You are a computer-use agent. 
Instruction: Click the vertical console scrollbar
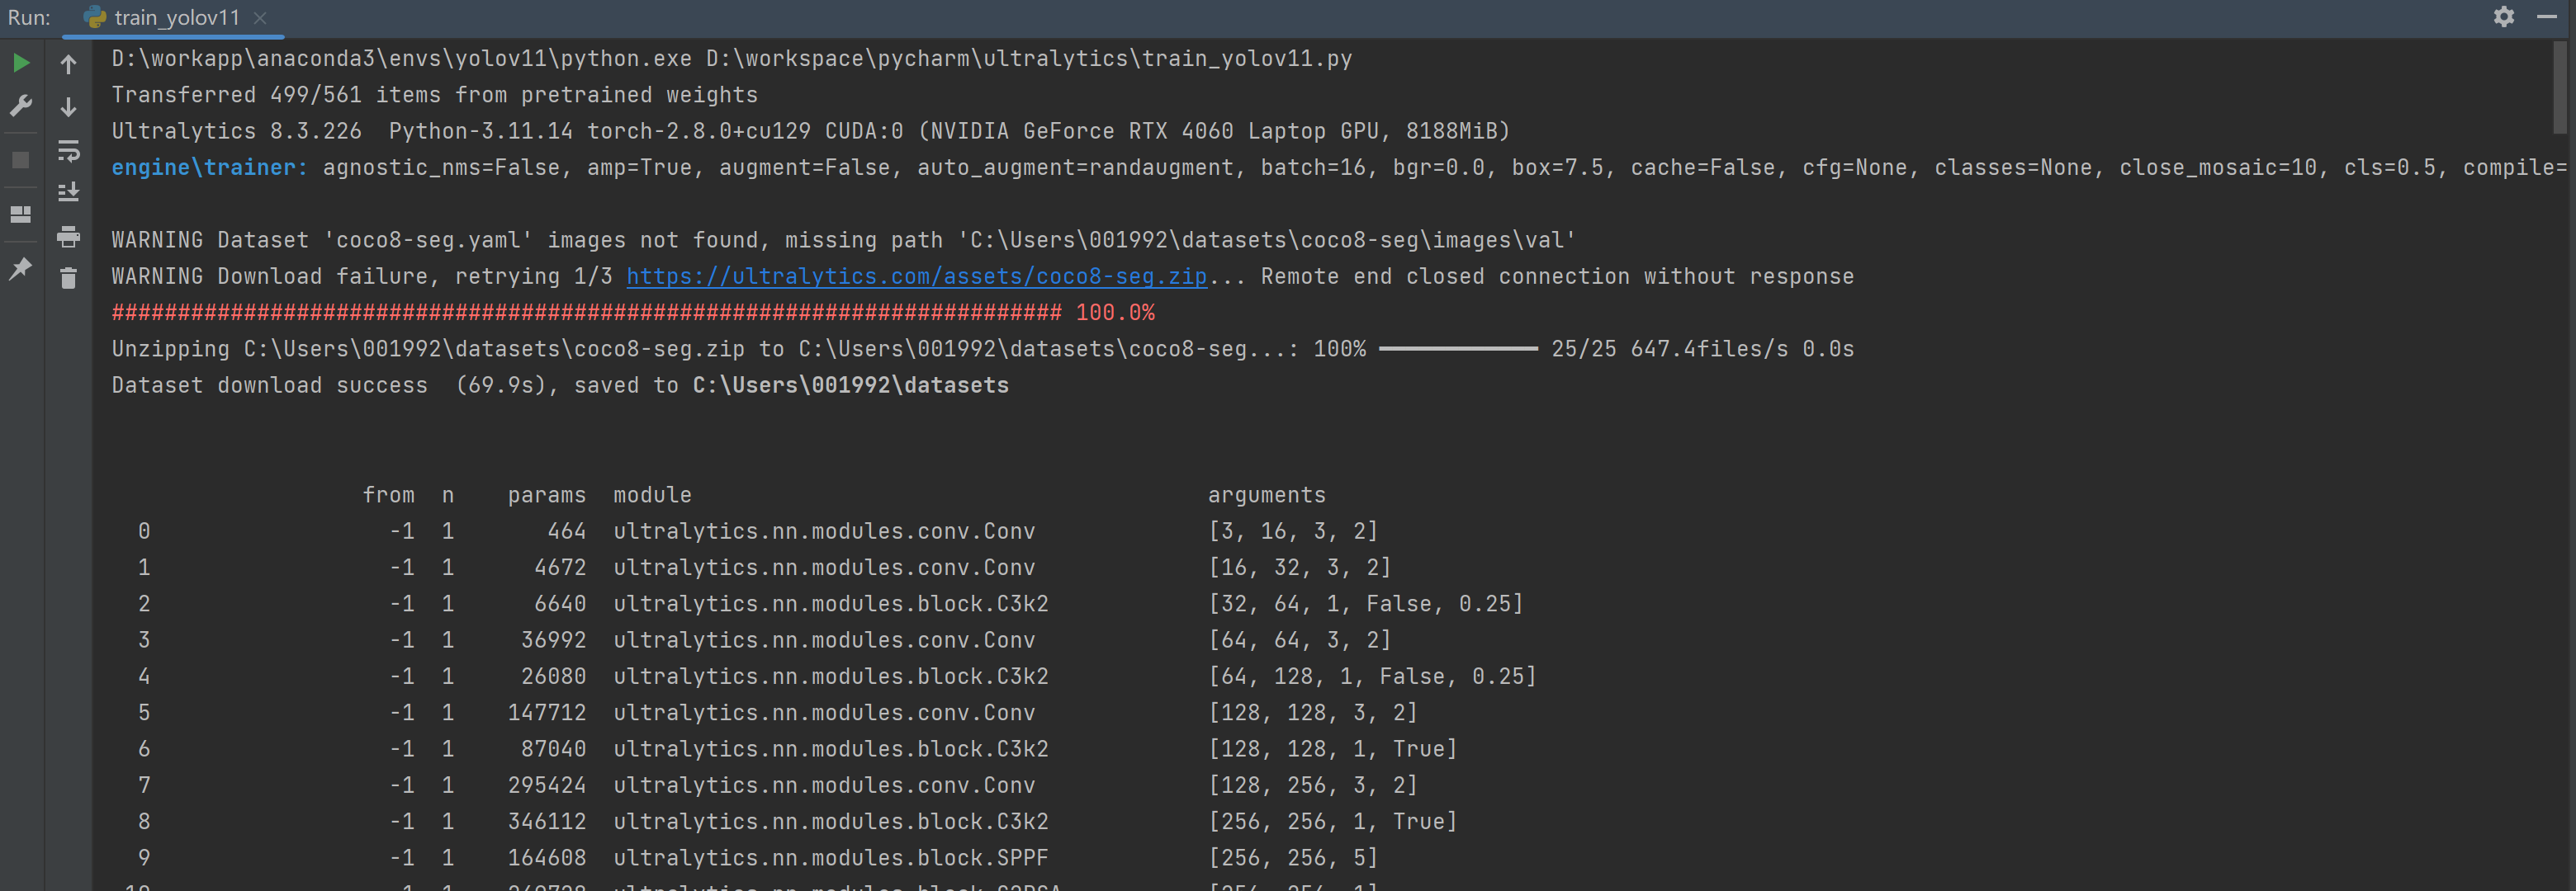[x=2562, y=88]
